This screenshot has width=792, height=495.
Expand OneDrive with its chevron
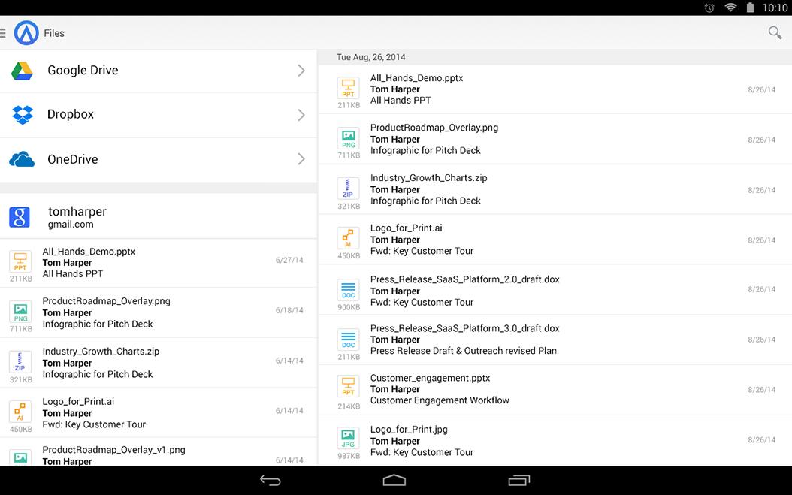(301, 159)
